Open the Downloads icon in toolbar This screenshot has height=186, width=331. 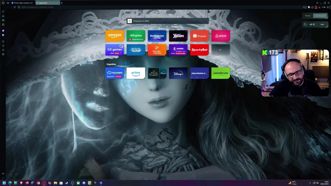pos(319,7)
